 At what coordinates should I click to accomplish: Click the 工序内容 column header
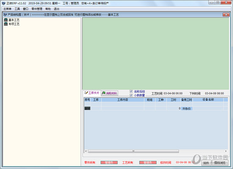122,100
